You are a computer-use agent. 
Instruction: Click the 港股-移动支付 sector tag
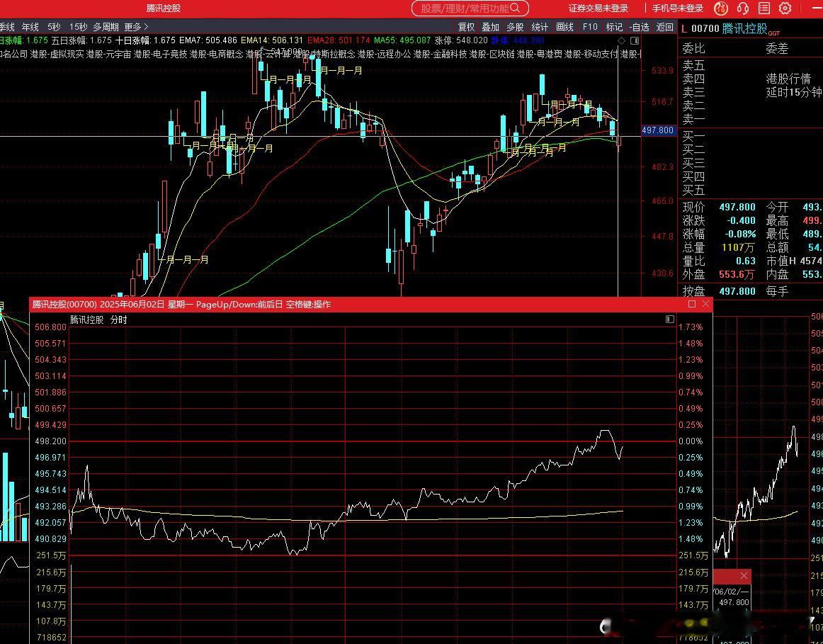(591, 54)
